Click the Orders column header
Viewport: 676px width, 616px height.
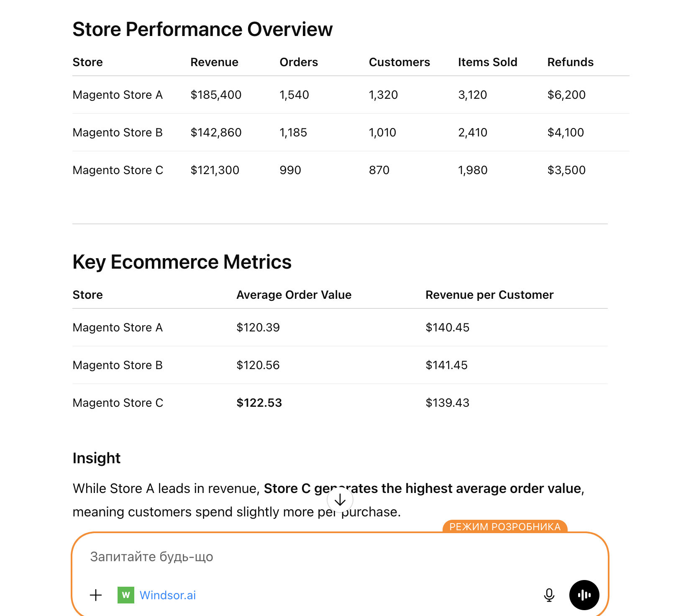tap(299, 62)
